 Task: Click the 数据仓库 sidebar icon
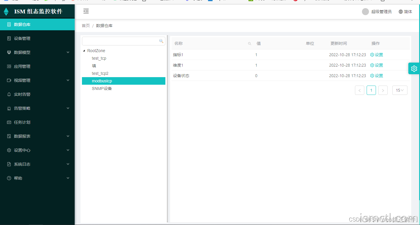pos(9,24)
